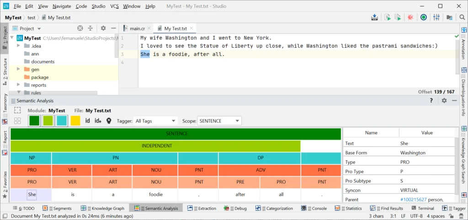The image size is (468, 220).
Task: Click the map pin icon beside id+
Action: coord(109,121)
